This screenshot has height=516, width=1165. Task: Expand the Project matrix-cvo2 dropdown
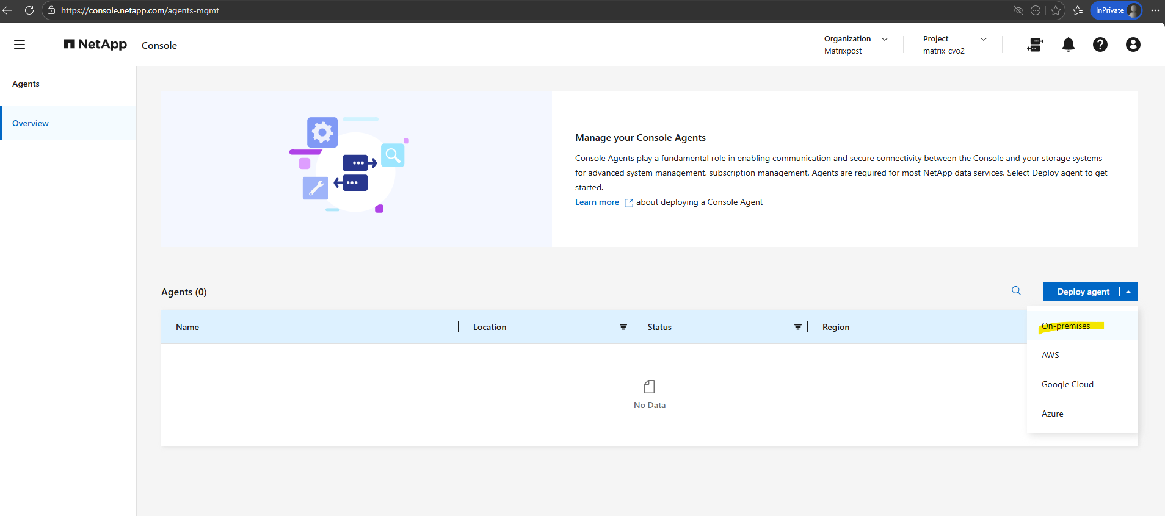coord(983,39)
